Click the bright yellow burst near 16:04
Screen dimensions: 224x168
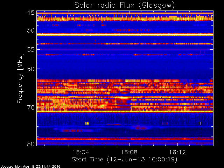(x=87, y=123)
